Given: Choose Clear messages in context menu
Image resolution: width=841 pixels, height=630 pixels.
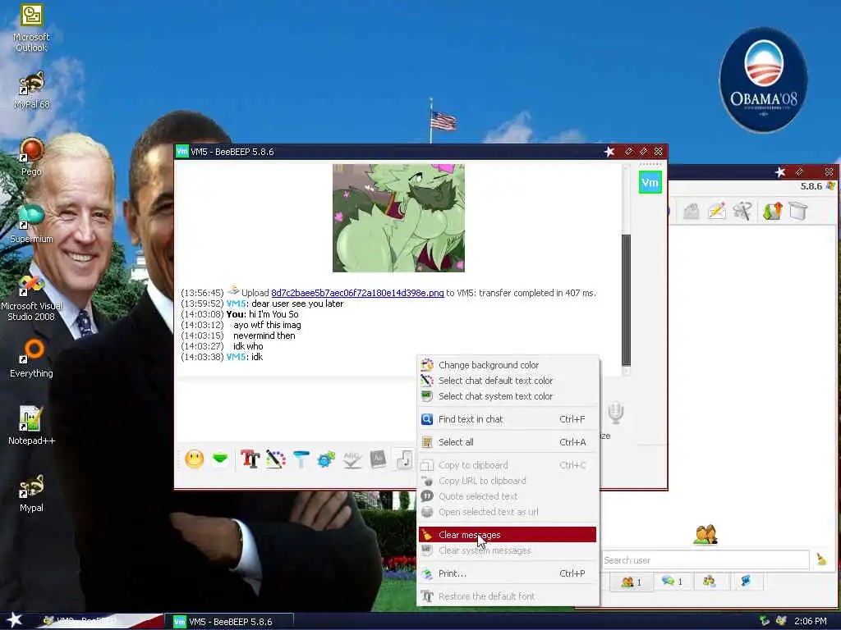Looking at the screenshot, I should point(508,535).
